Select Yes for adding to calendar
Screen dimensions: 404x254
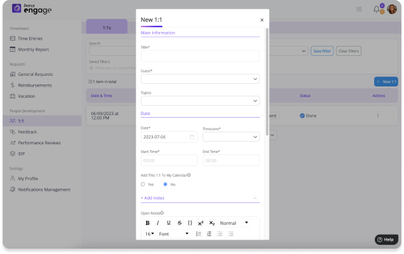coord(143,184)
